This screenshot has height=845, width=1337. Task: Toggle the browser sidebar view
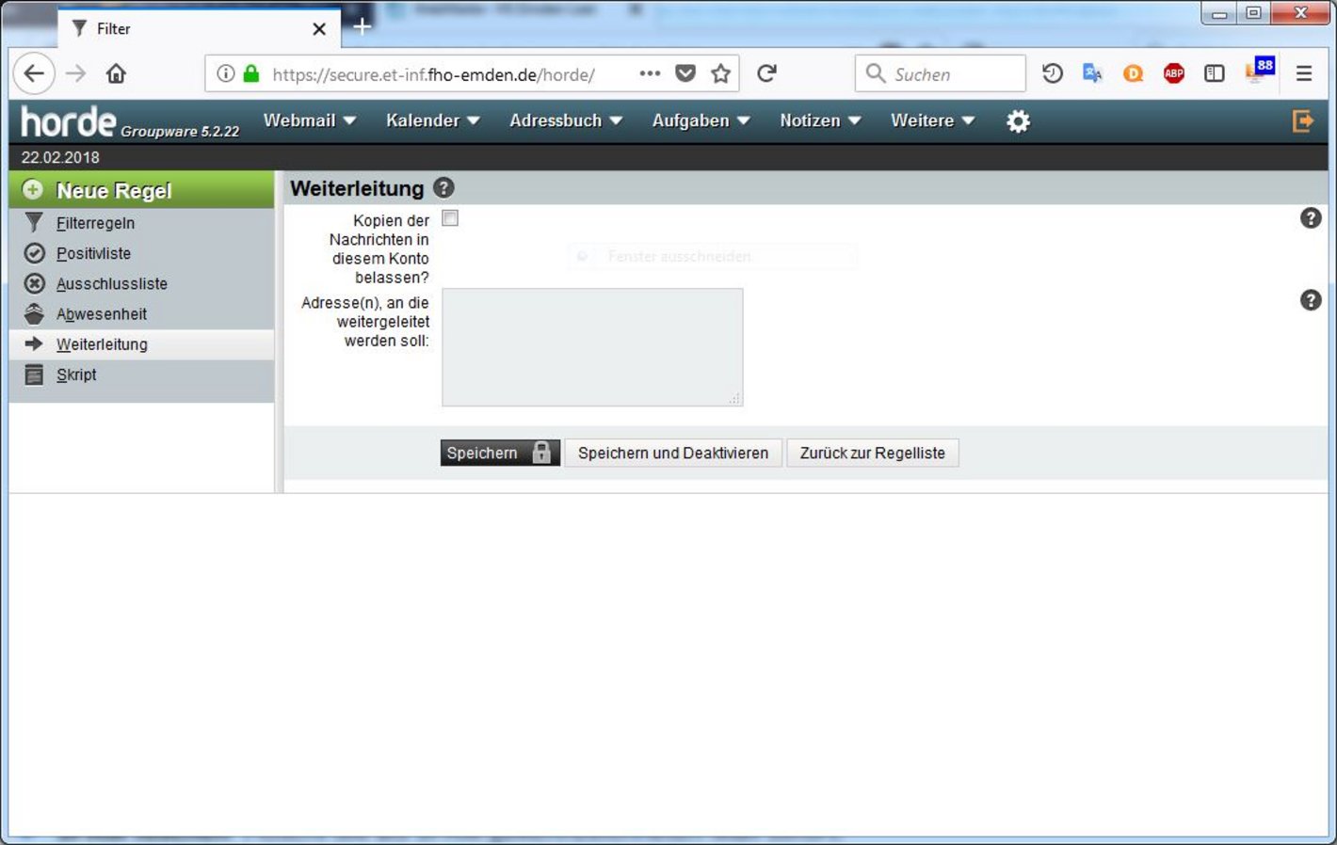click(1215, 73)
